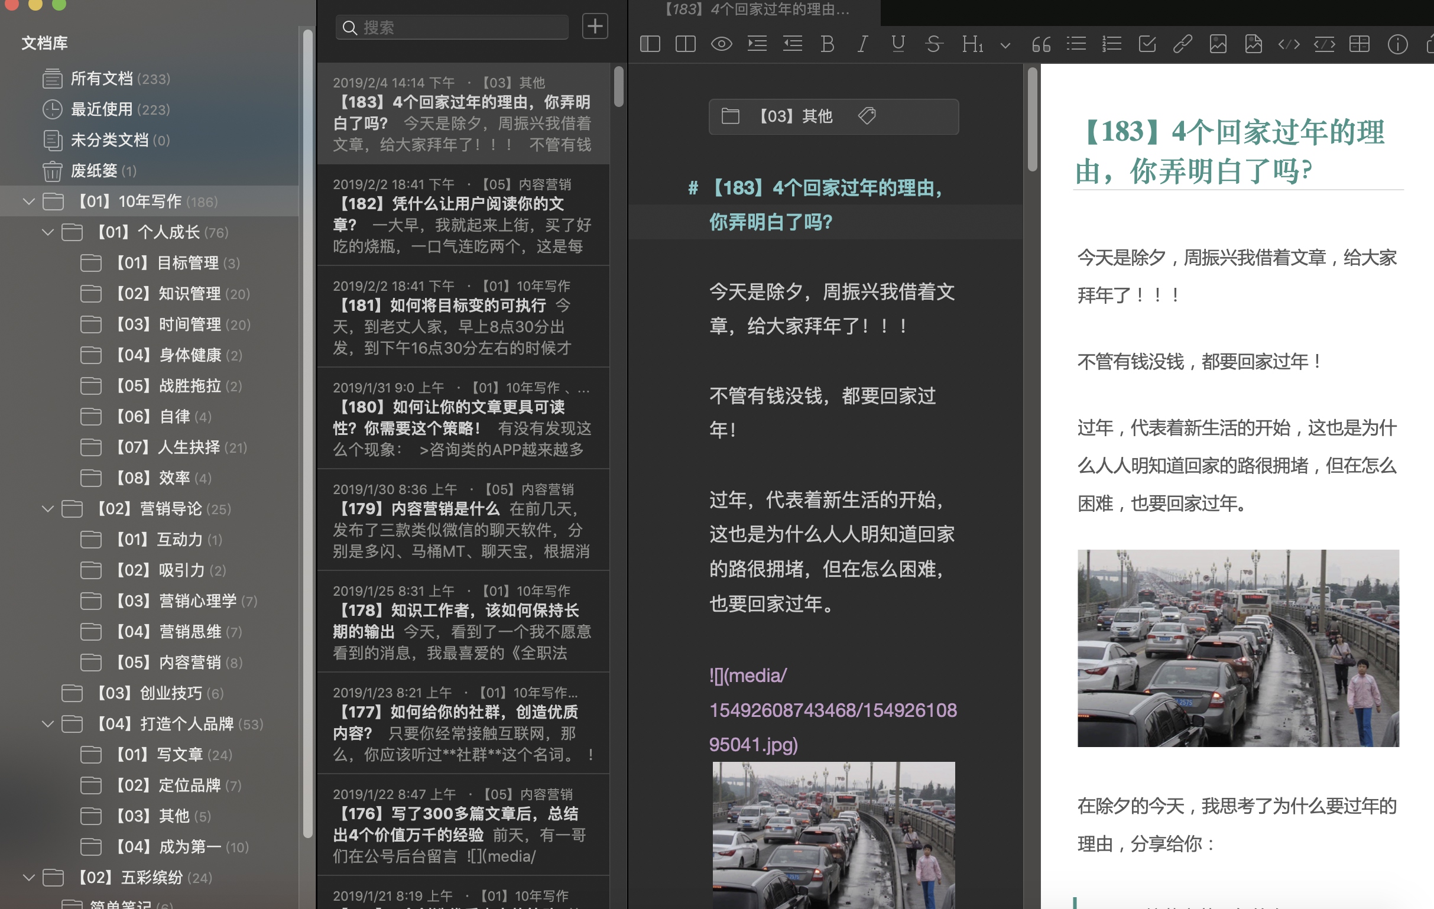Collapse the 【02】五彩缤纷 folder
1434x909 pixels.
pyautogui.click(x=28, y=878)
